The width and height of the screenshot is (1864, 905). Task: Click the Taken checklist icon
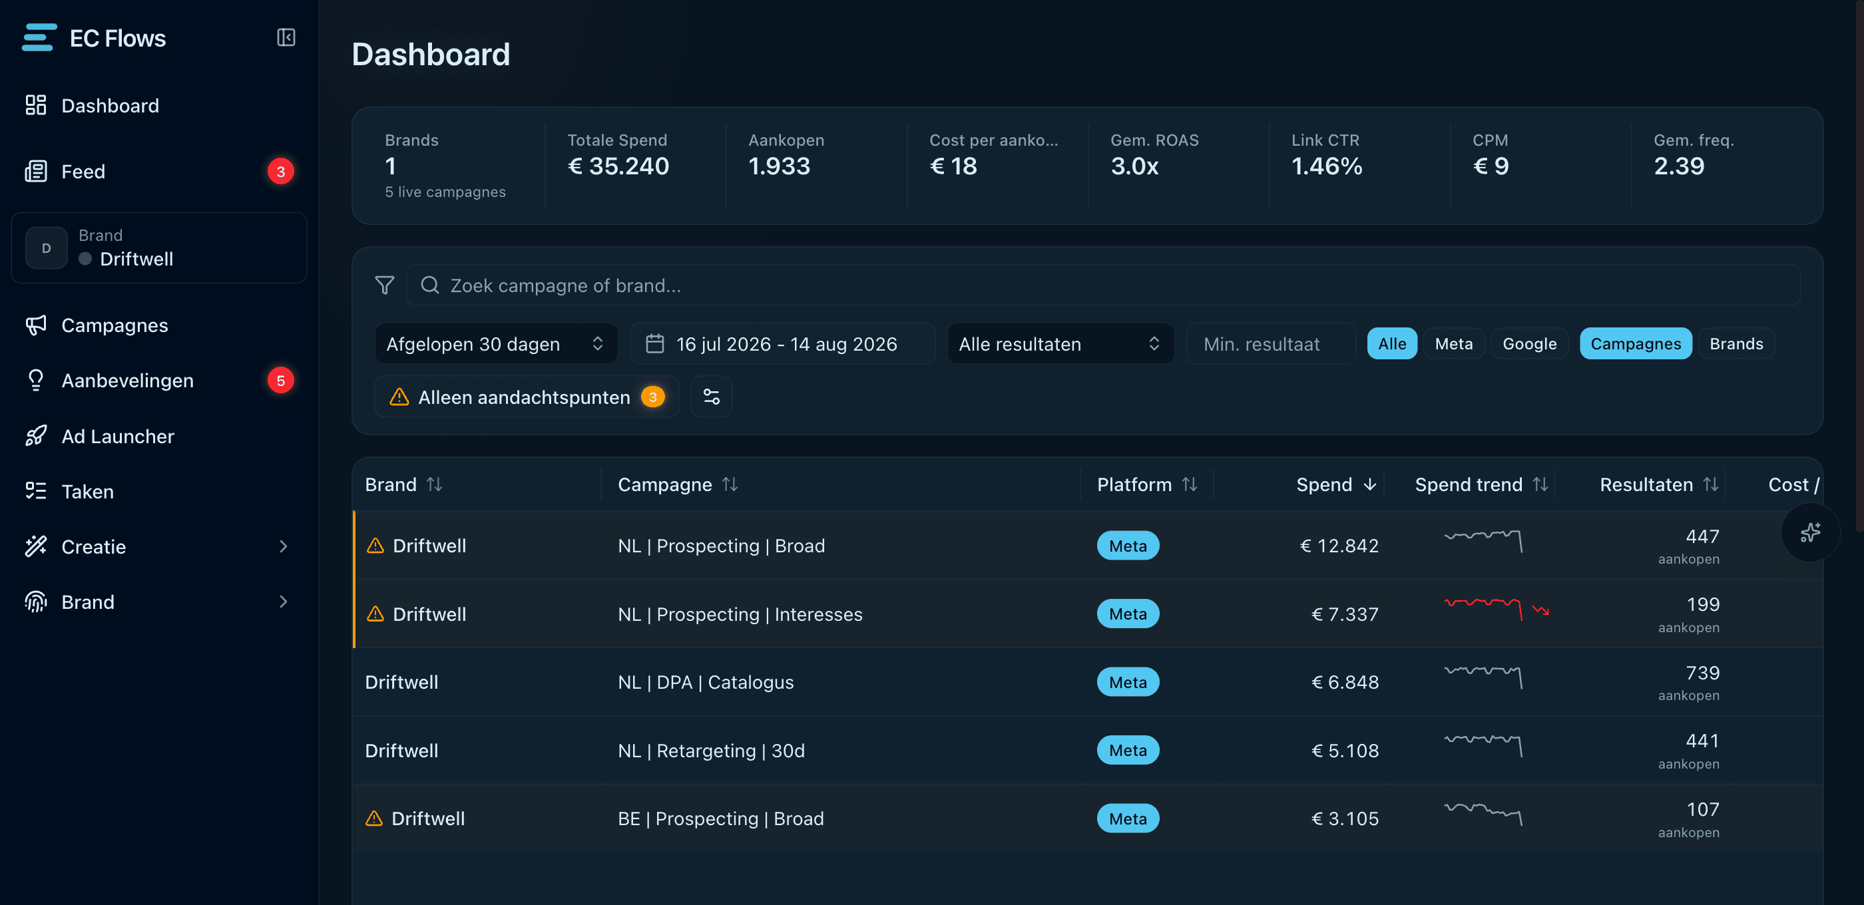pyautogui.click(x=35, y=491)
